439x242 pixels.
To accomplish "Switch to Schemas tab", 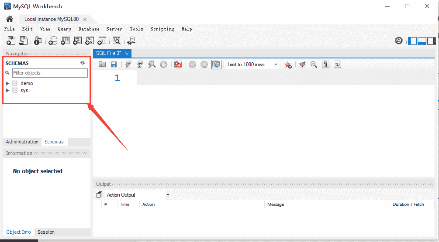I will pyautogui.click(x=54, y=142).
